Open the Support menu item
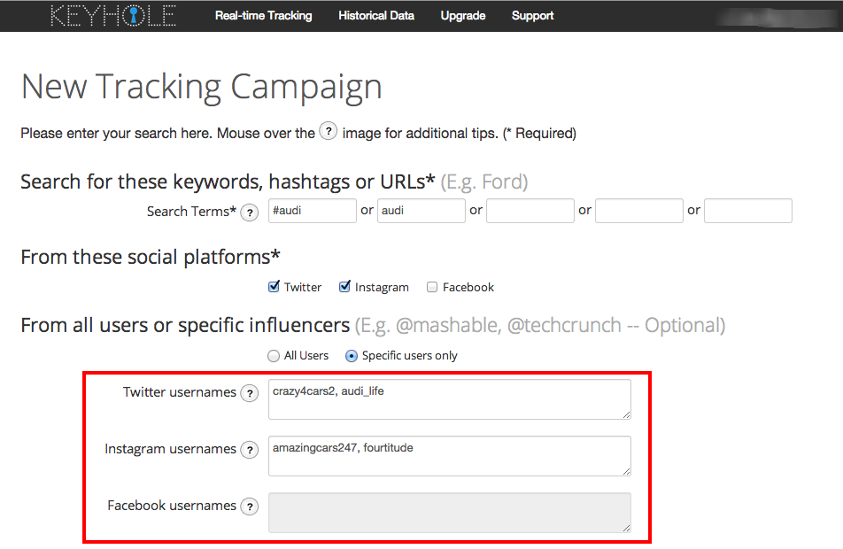Image resolution: width=843 pixels, height=549 pixels. (x=532, y=16)
